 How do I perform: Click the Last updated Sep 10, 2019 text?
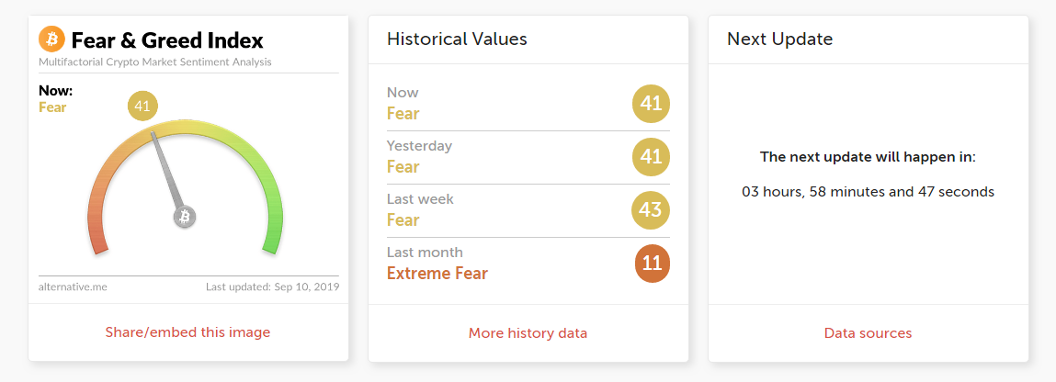point(272,286)
